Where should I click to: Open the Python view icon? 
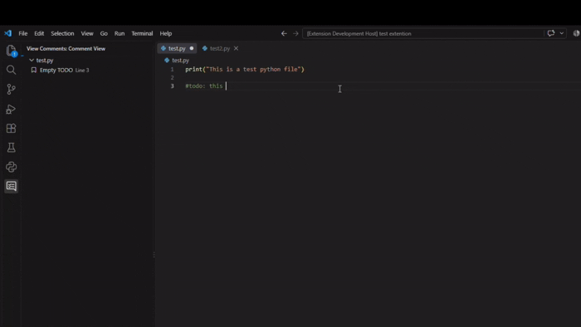point(11,167)
